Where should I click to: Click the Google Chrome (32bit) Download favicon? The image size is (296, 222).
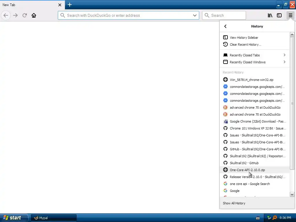225,121
